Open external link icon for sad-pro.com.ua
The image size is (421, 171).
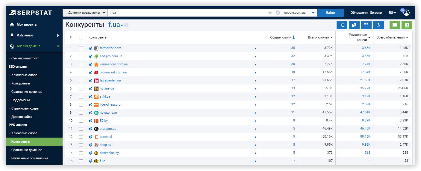click(91, 56)
